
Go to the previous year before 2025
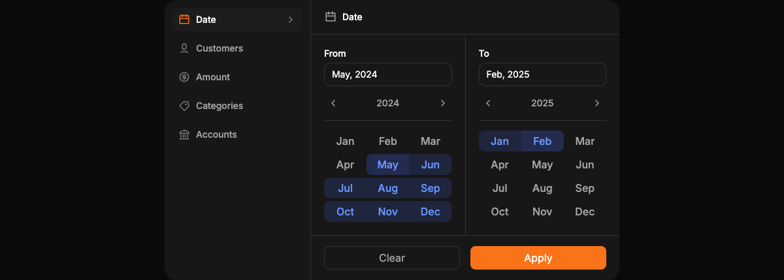tap(488, 103)
